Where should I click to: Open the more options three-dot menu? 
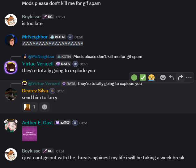[189, 77]
